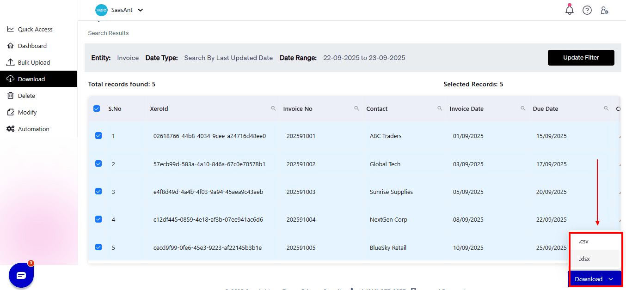The width and height of the screenshot is (626, 290).
Task: Go to Automation in sidebar
Action: (x=33, y=129)
